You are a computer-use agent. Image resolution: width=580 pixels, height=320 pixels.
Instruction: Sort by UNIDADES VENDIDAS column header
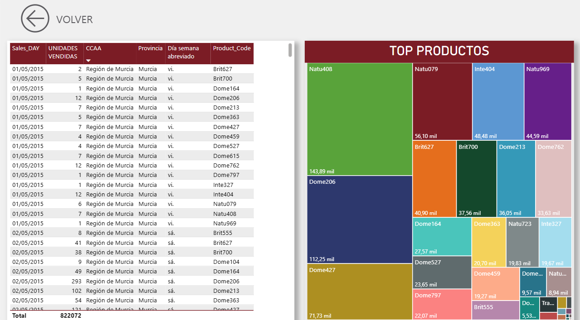click(63, 53)
